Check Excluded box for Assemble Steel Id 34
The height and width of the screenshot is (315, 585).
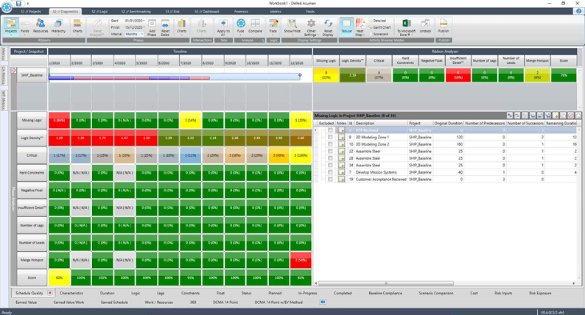coord(330,165)
